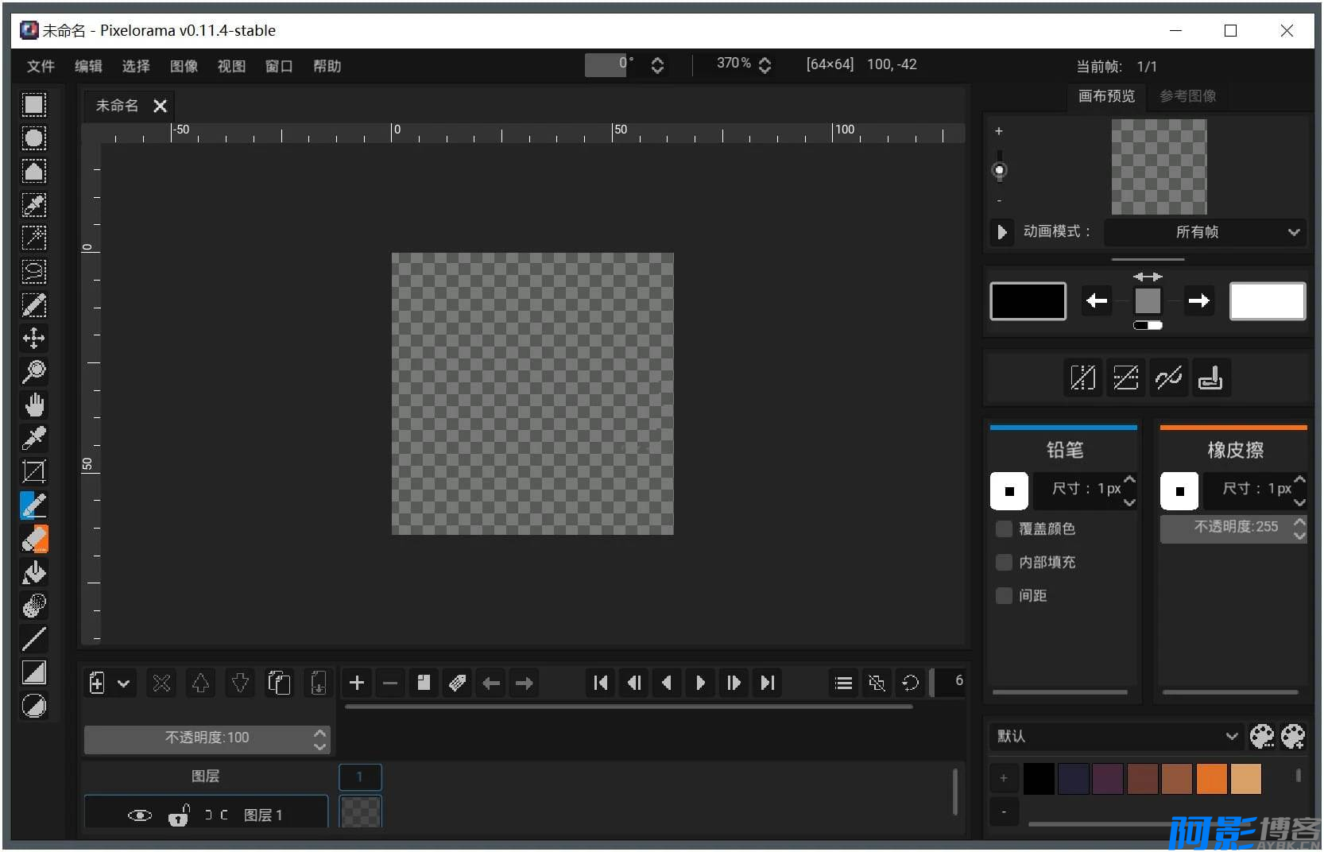Enable vertical mirror drawing
Image resolution: width=1324 pixels, height=852 pixels.
[1125, 378]
